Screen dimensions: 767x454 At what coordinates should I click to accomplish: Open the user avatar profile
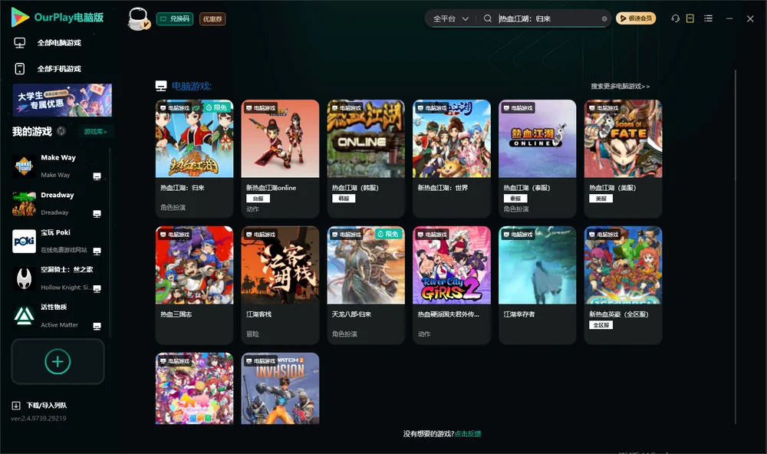pyautogui.click(x=138, y=19)
